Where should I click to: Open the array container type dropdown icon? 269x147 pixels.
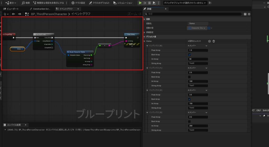(210, 28)
